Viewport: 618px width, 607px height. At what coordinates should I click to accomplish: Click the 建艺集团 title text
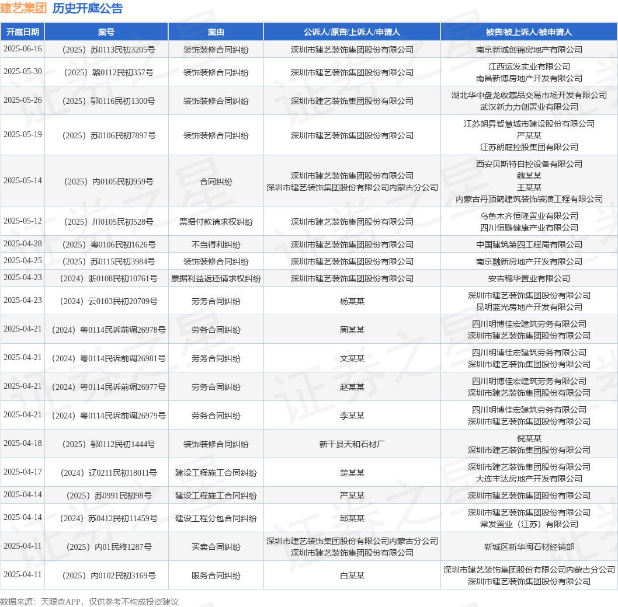pos(23,8)
